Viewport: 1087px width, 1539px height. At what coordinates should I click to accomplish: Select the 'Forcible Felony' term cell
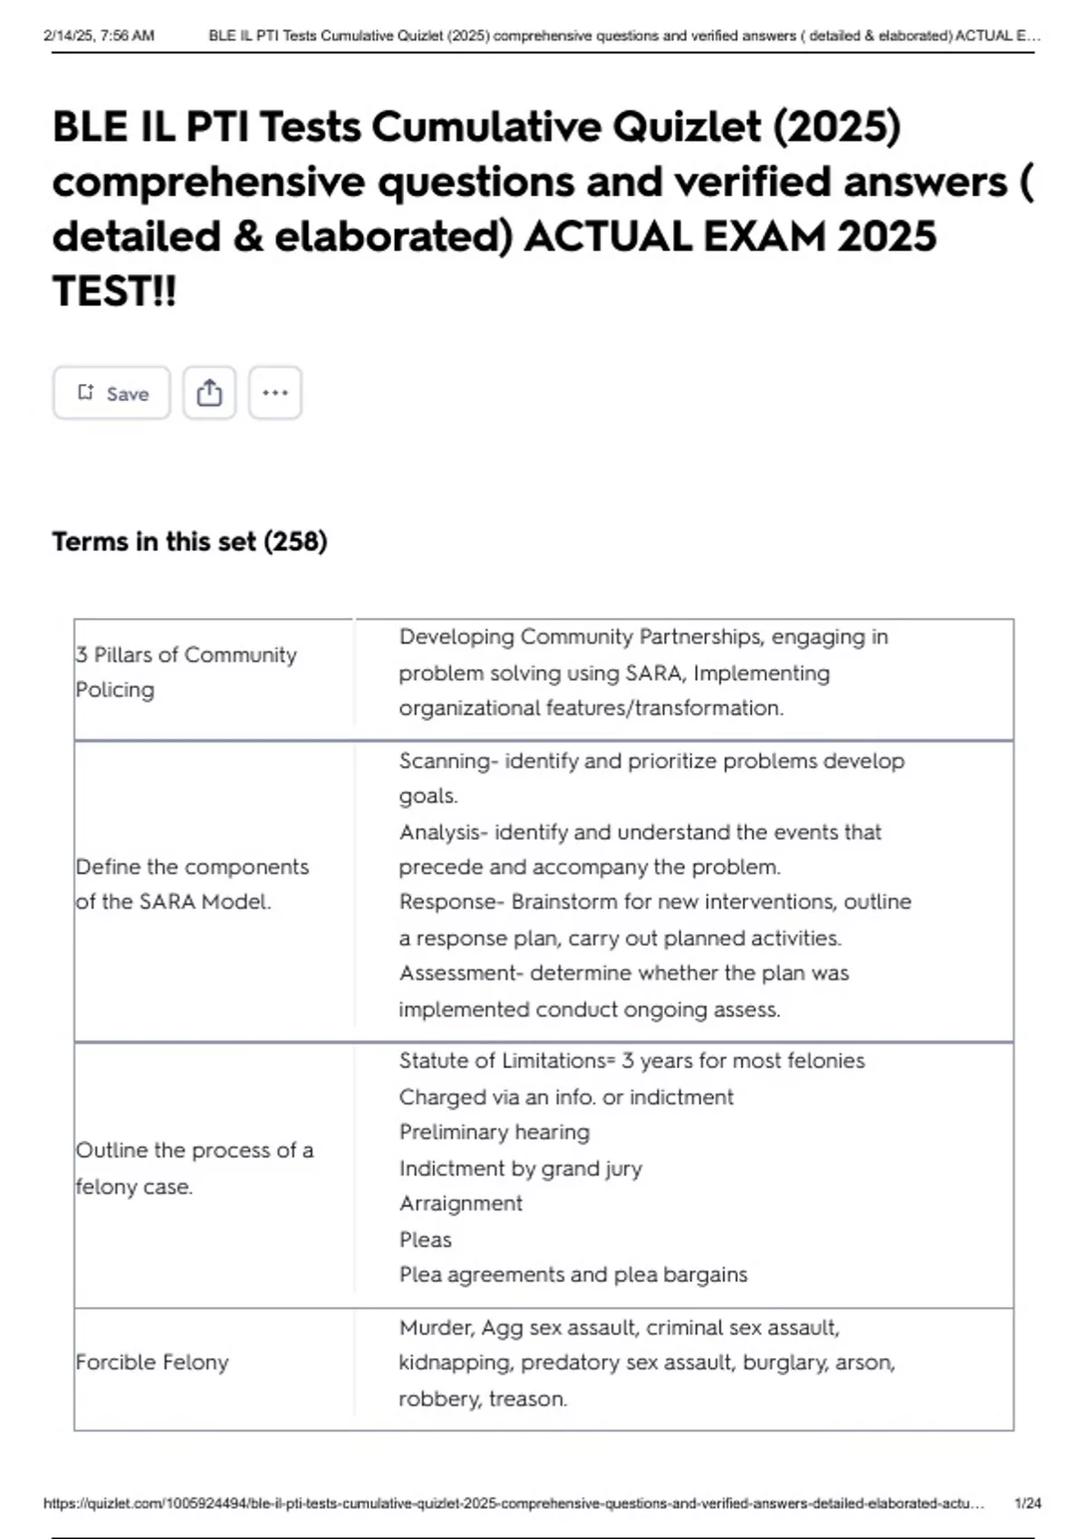pyautogui.click(x=152, y=1362)
